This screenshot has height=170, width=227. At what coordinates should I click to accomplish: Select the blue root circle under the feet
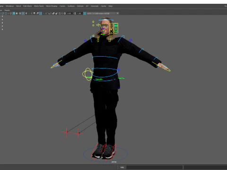click(x=105, y=154)
